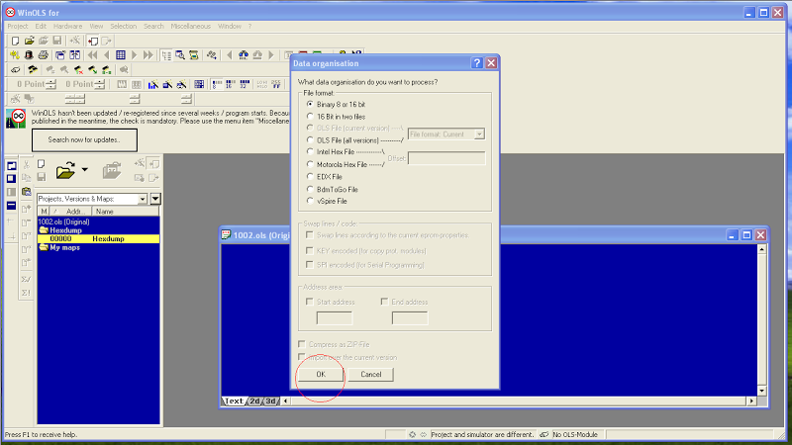Click the blue bar chart wand icon
The width and height of the screenshot is (792, 445).
pyautogui.click(x=153, y=84)
